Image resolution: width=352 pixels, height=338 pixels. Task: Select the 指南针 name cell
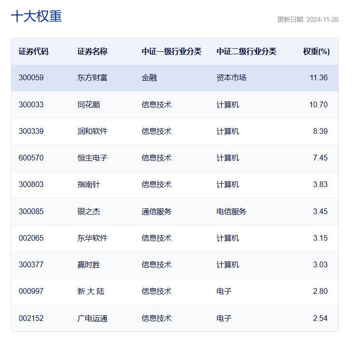[x=89, y=185]
